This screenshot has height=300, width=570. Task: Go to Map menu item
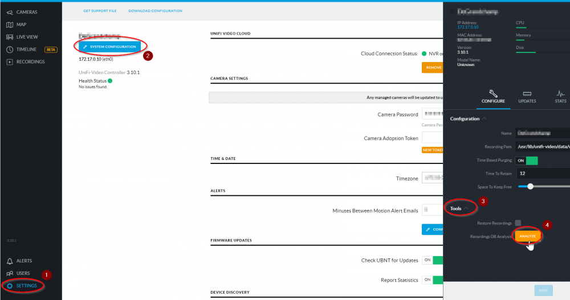(x=21, y=24)
